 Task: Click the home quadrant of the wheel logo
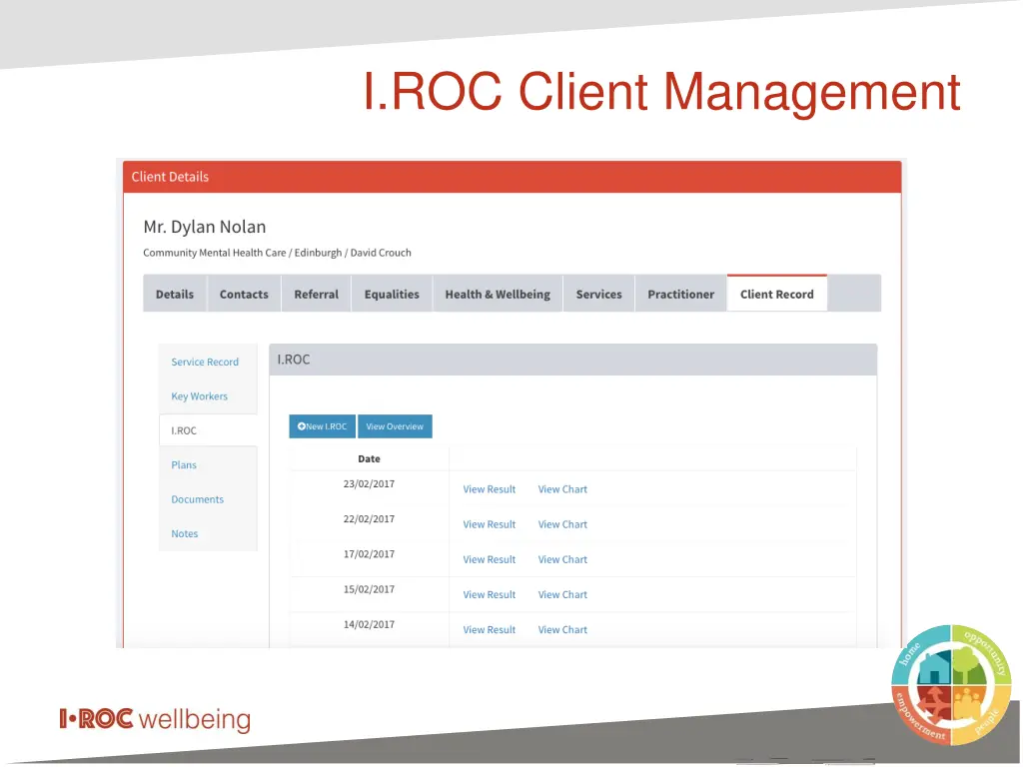921,655
